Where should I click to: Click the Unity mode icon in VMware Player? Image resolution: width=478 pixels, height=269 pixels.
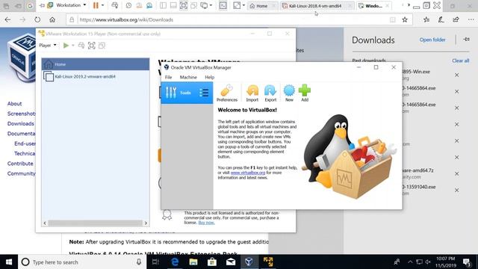(102, 46)
